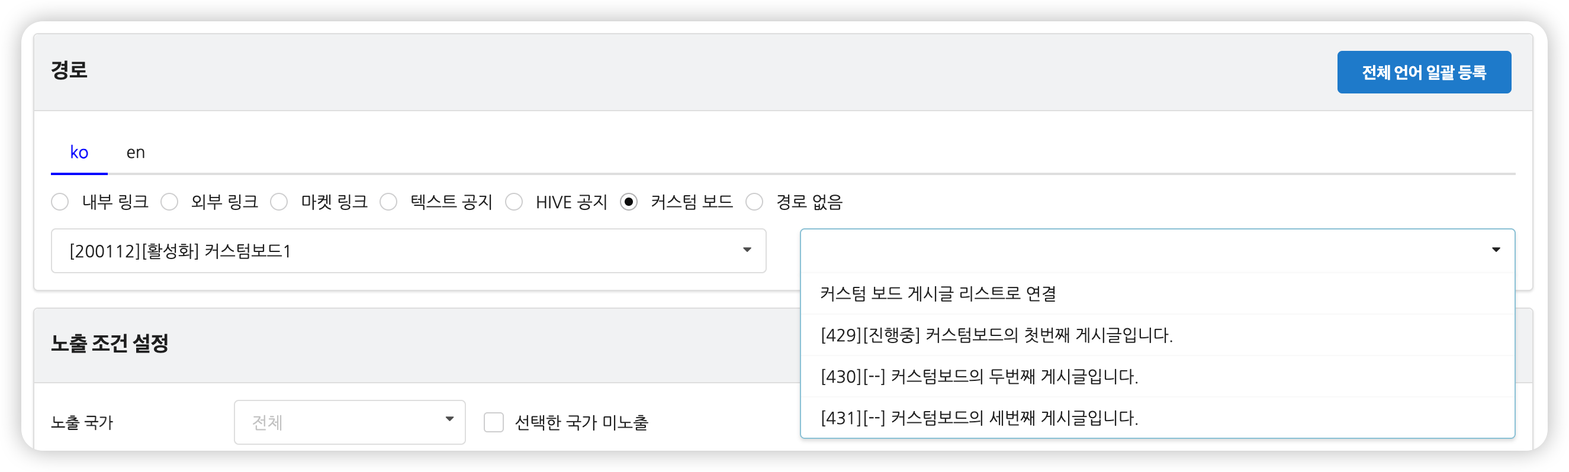This screenshot has width=1569, height=472.
Task: Switch to the ko language tab
Action: (x=79, y=153)
